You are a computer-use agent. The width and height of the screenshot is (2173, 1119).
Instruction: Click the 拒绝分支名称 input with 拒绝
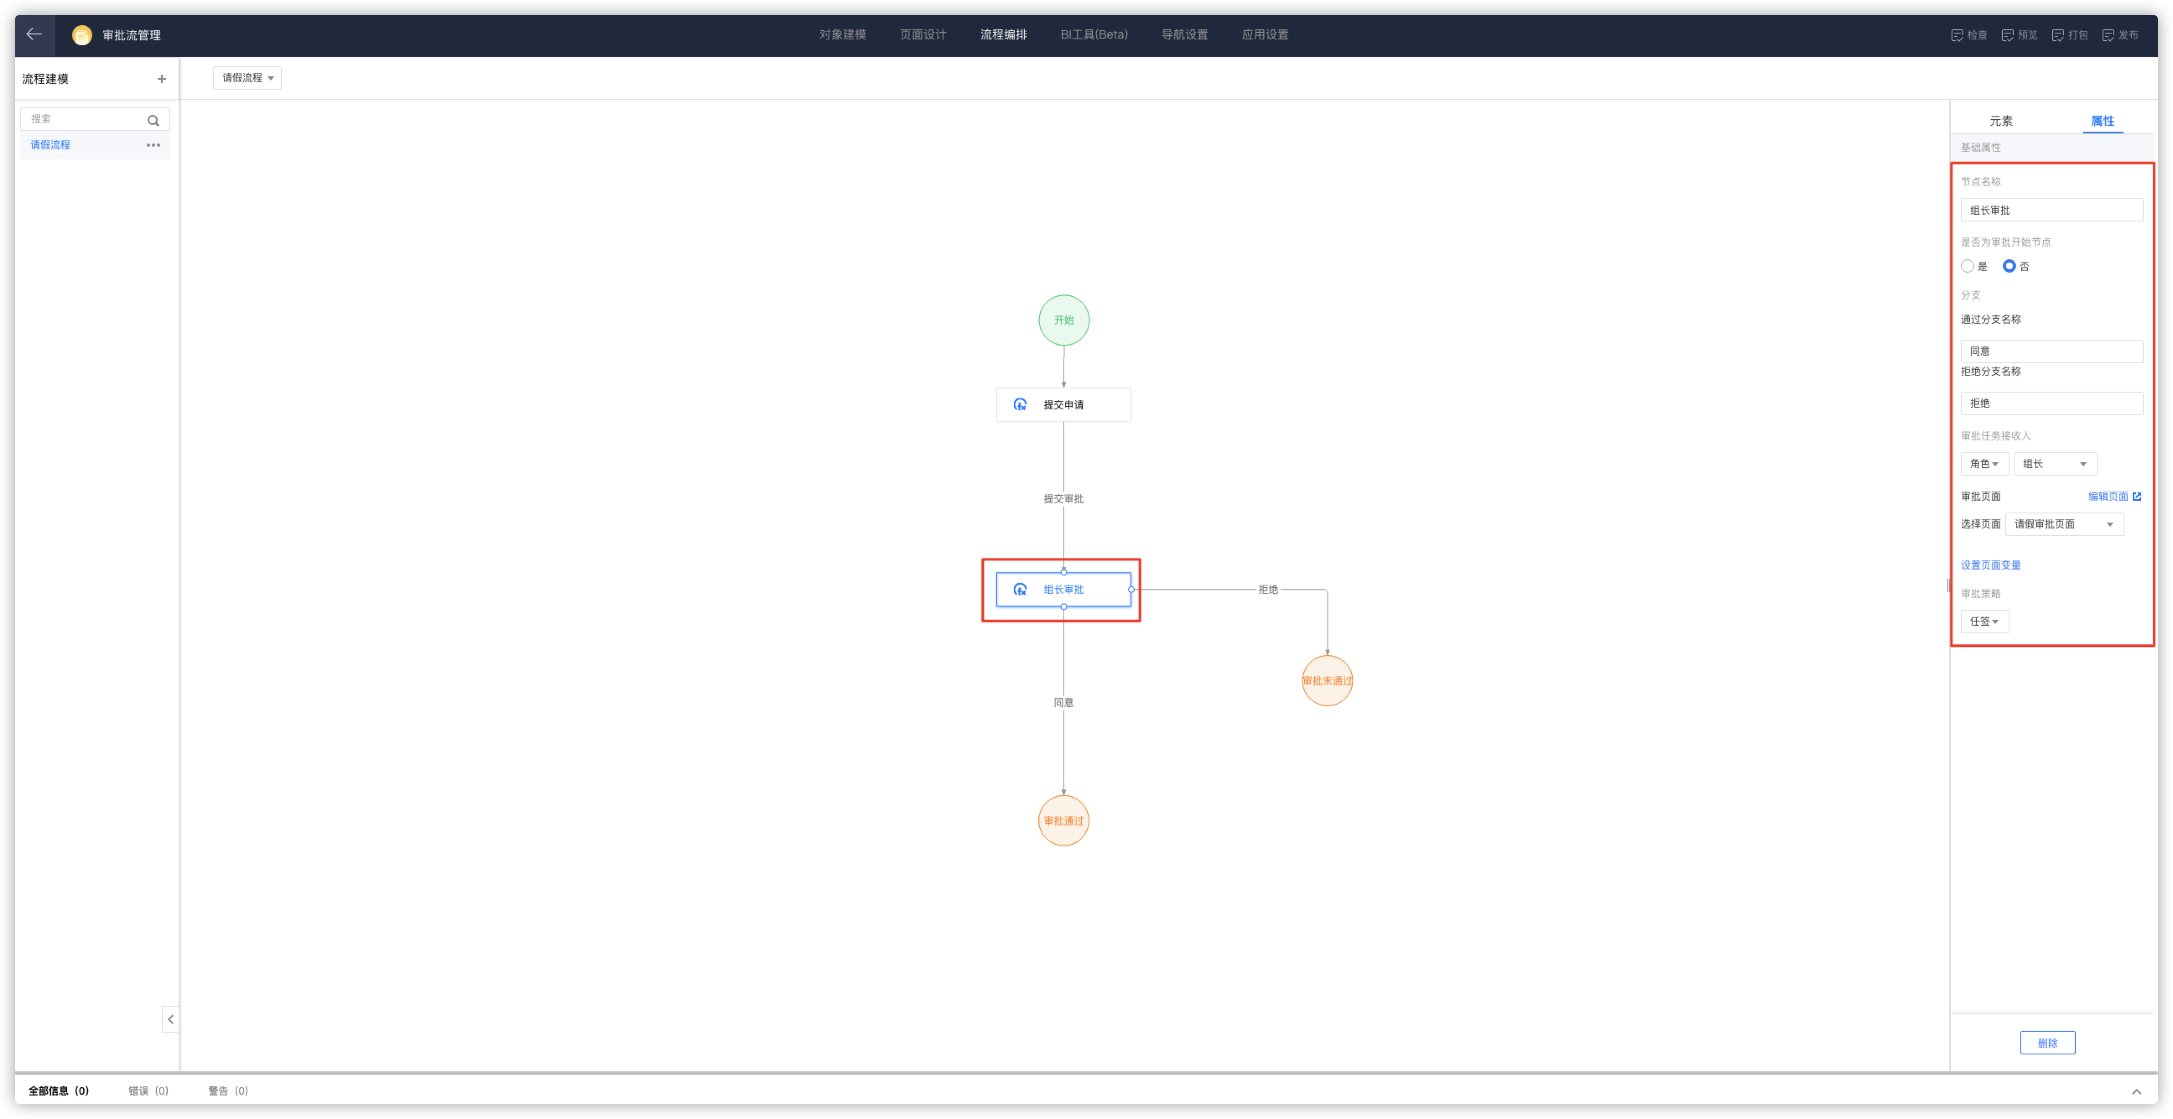pos(2051,403)
